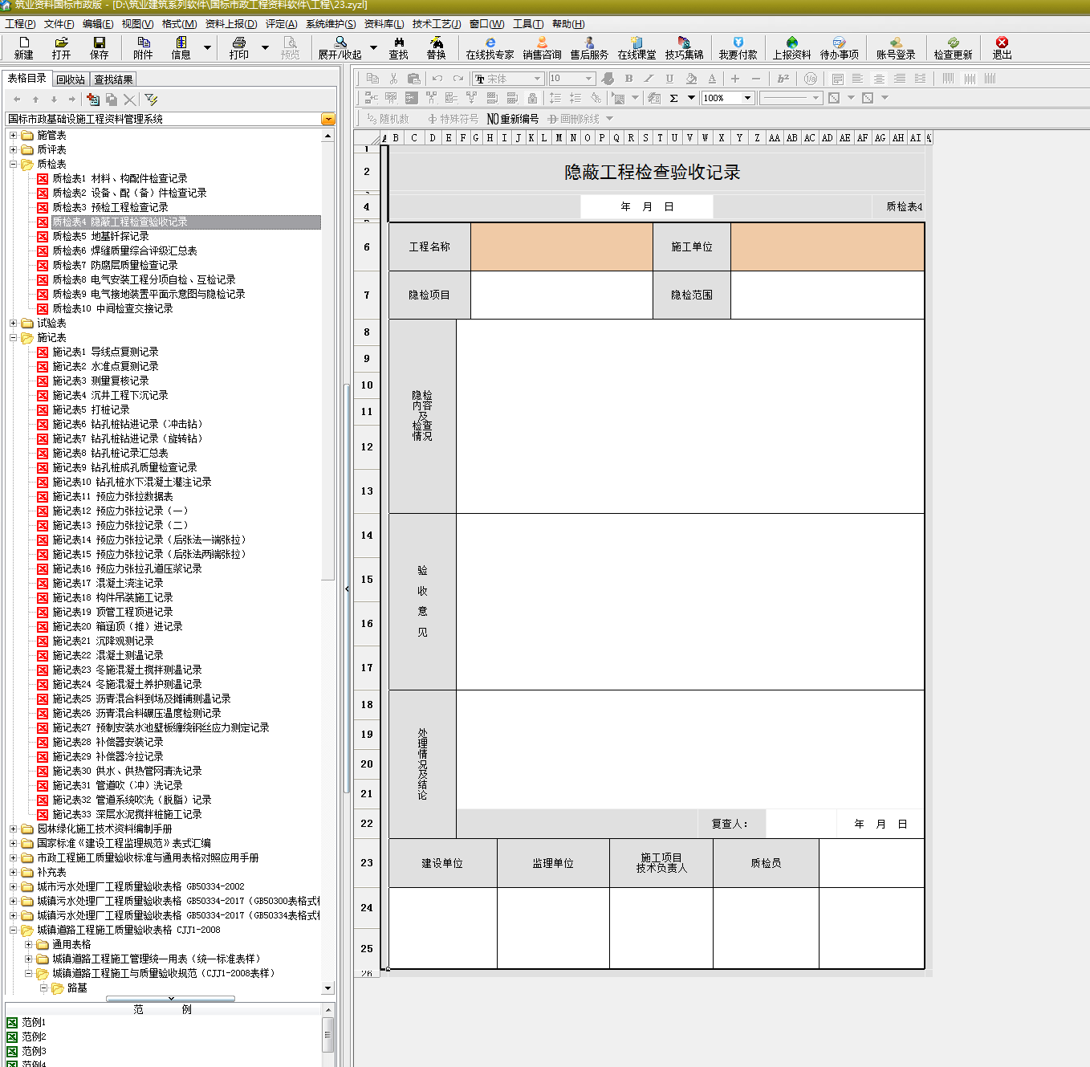Screen dimensions: 1090x1067
Task: Click the 查找 (Find) binoculars icon
Action: pos(399,48)
